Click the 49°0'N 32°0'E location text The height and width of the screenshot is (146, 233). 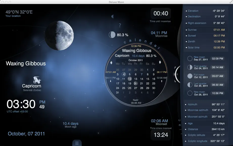[x=19, y=12]
